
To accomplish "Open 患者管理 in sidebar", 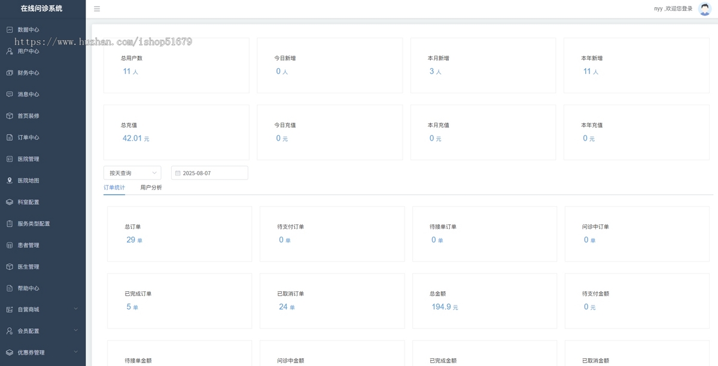I will pyautogui.click(x=42, y=245).
